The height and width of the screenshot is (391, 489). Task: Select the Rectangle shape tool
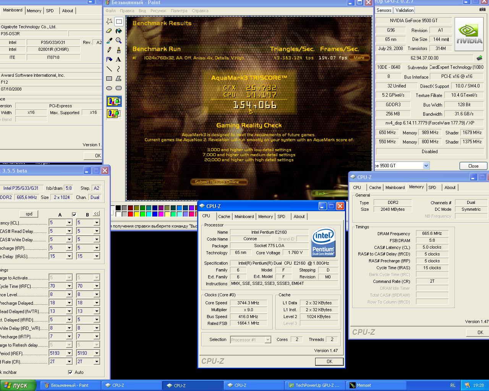coord(109,79)
